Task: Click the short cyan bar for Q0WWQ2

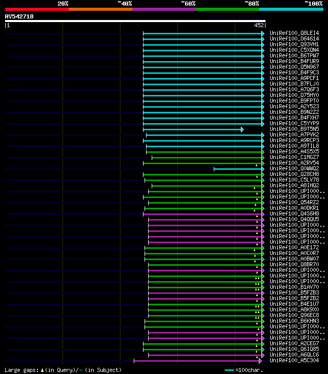Action: point(239,169)
